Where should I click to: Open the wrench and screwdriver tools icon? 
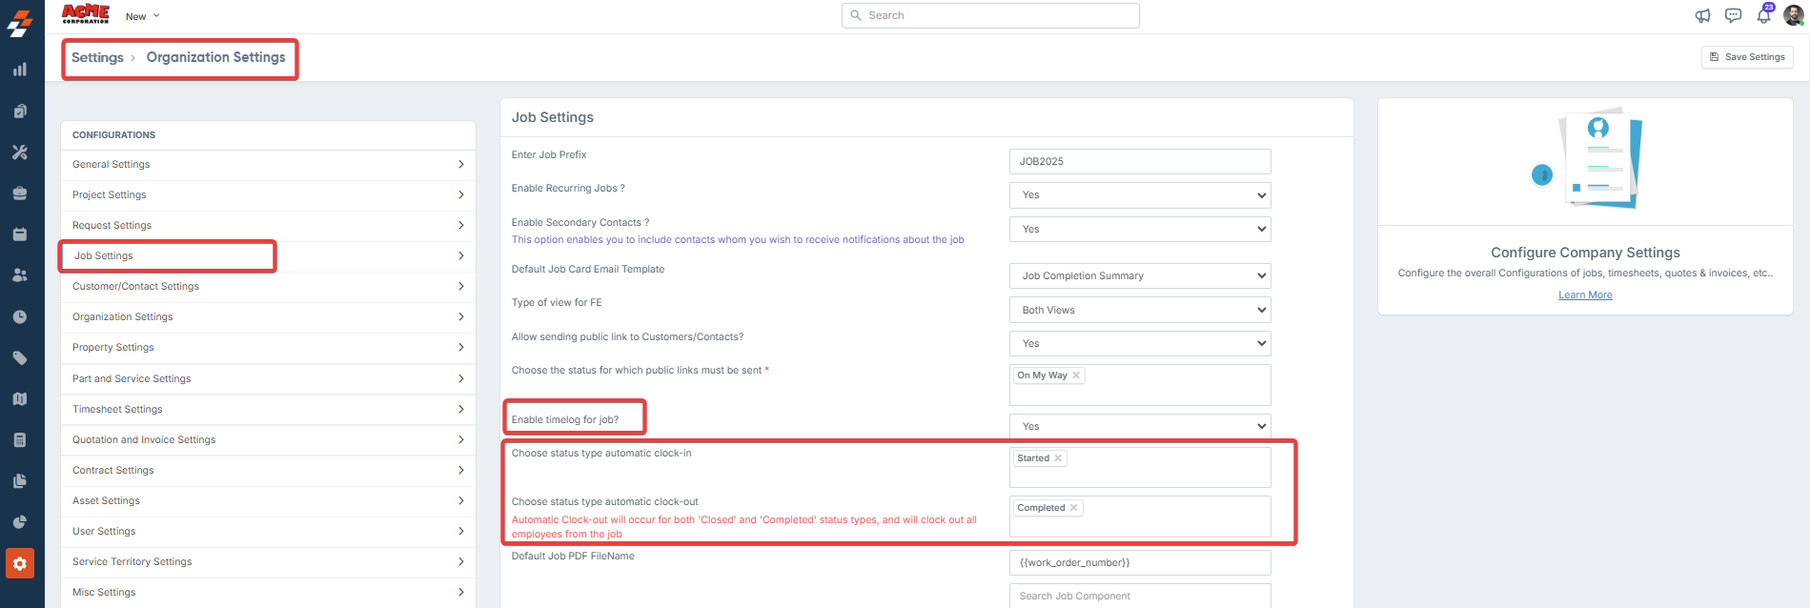coord(20,152)
